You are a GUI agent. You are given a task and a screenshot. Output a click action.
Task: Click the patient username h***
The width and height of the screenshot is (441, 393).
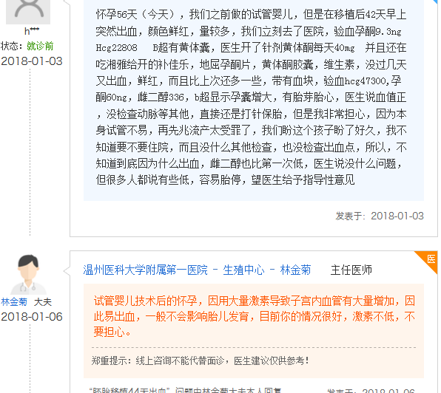click(x=32, y=31)
